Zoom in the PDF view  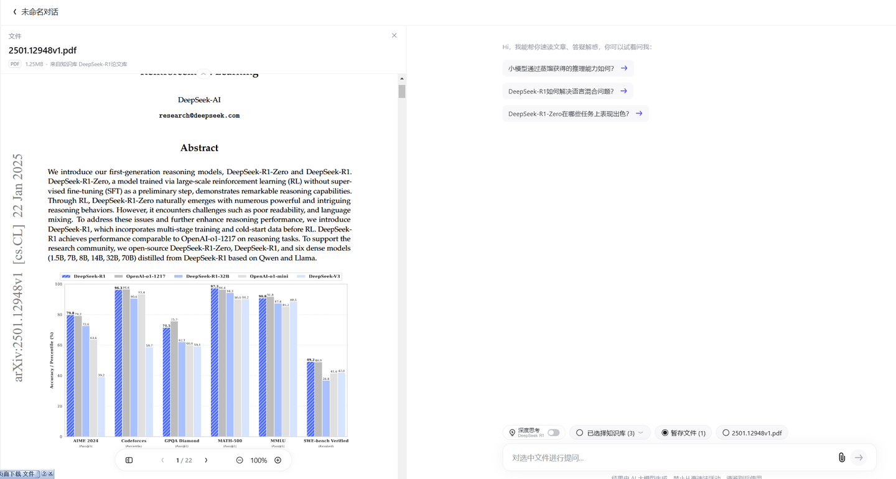point(278,460)
